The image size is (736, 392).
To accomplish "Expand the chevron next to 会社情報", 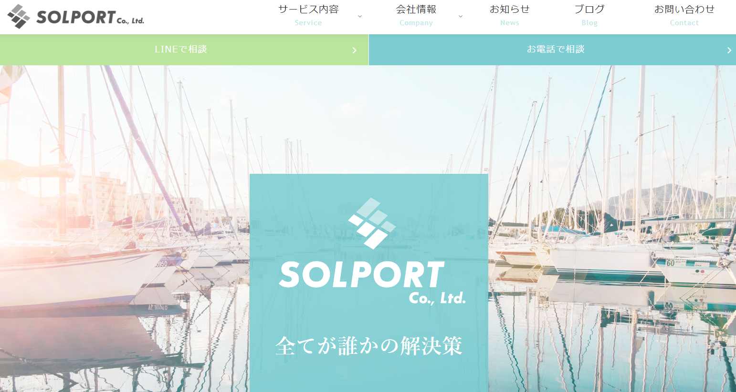I will point(461,17).
